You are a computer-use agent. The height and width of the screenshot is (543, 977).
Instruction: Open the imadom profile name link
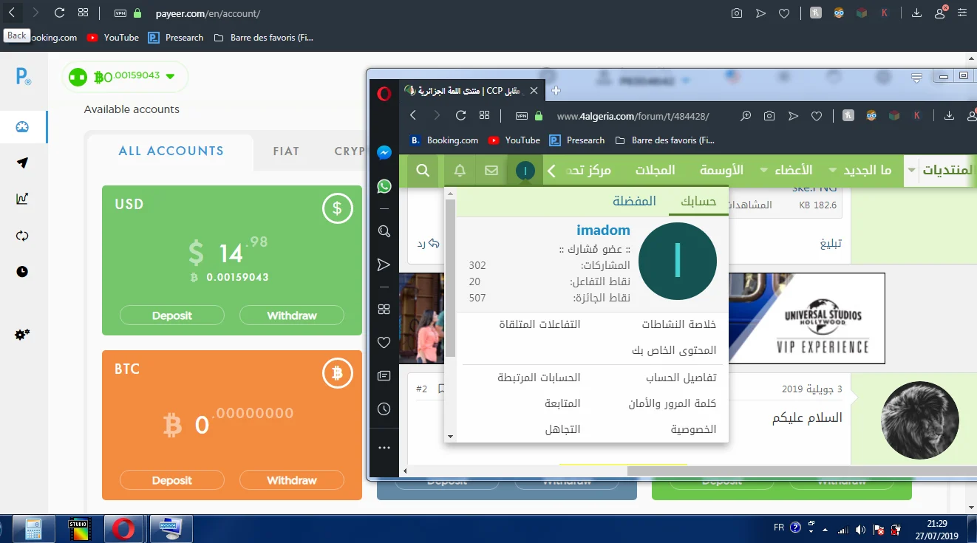[603, 230]
